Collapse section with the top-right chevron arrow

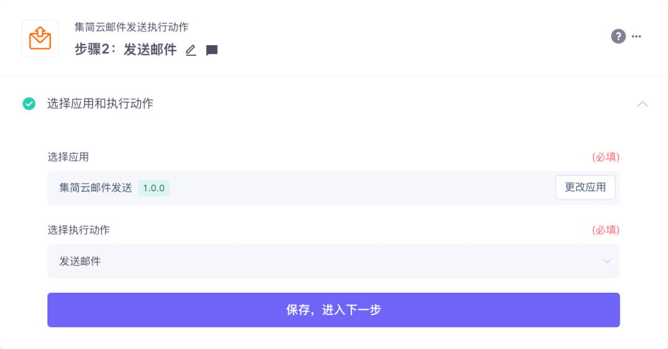[643, 104]
